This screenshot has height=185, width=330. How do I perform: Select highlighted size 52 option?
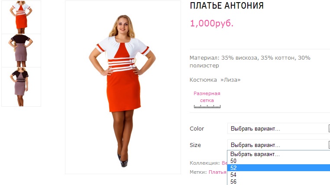(x=278, y=168)
